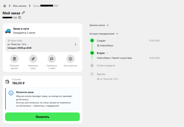The height and width of the screenshot is (127, 184).
Task: Click the blue car status icon
Action: click(8, 31)
